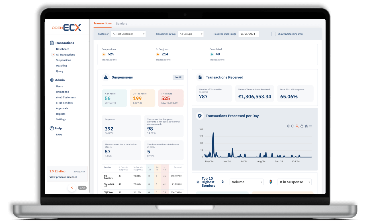The image size is (366, 223).
Task: Open Unmapped under Admin
Action: 62,92
